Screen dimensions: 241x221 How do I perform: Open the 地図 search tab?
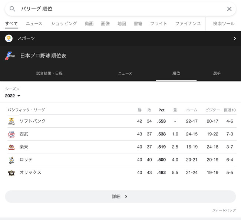click(122, 24)
